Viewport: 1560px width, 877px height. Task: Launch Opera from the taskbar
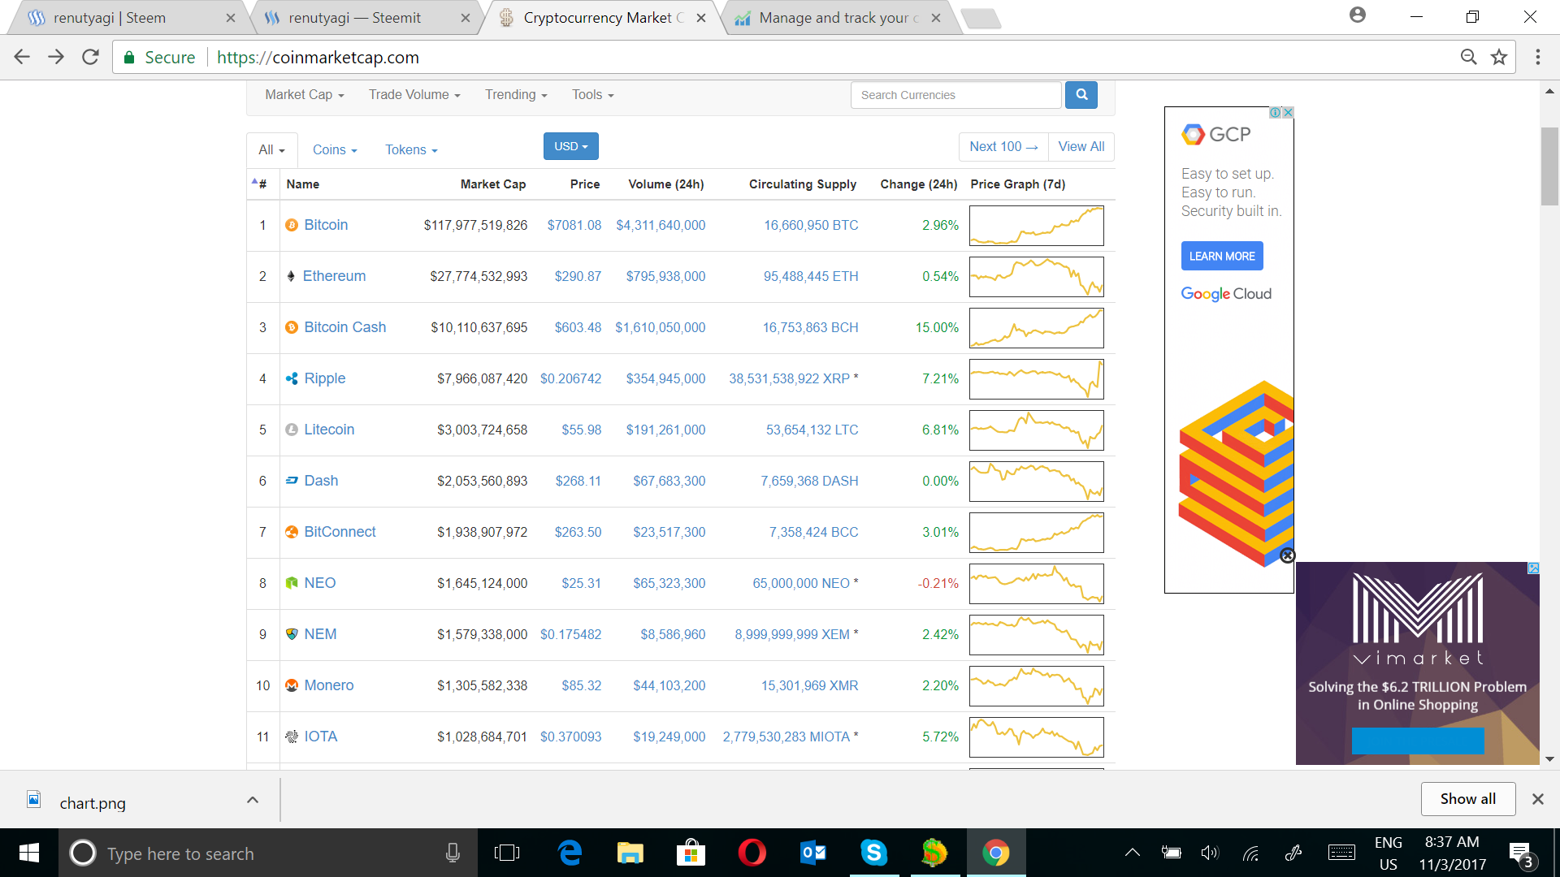click(752, 853)
